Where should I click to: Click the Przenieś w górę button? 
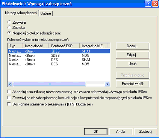coord(133,75)
